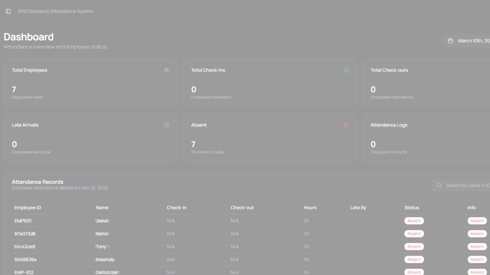This screenshot has width=490, height=275.
Task: Click the Check-in column header
Action: click(x=176, y=208)
